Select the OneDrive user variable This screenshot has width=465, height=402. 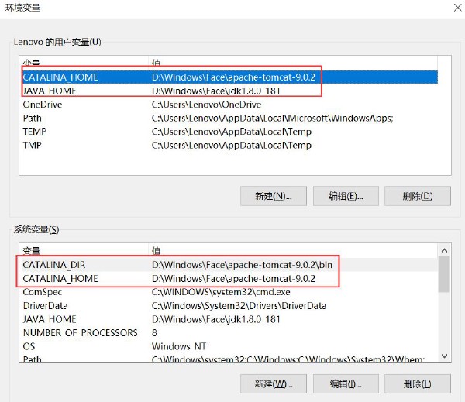[229, 105]
